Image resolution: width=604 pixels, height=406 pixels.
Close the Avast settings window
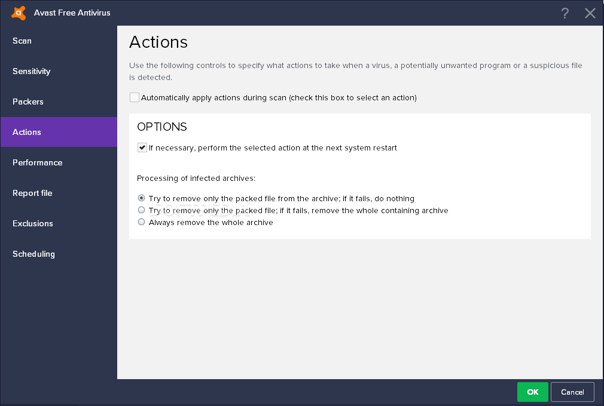590,13
